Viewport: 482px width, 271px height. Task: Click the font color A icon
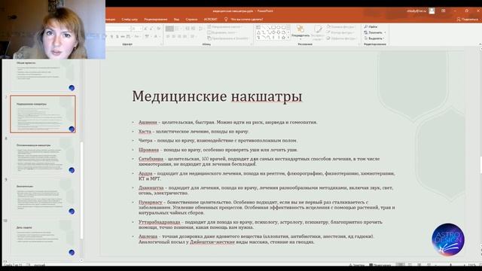156,36
